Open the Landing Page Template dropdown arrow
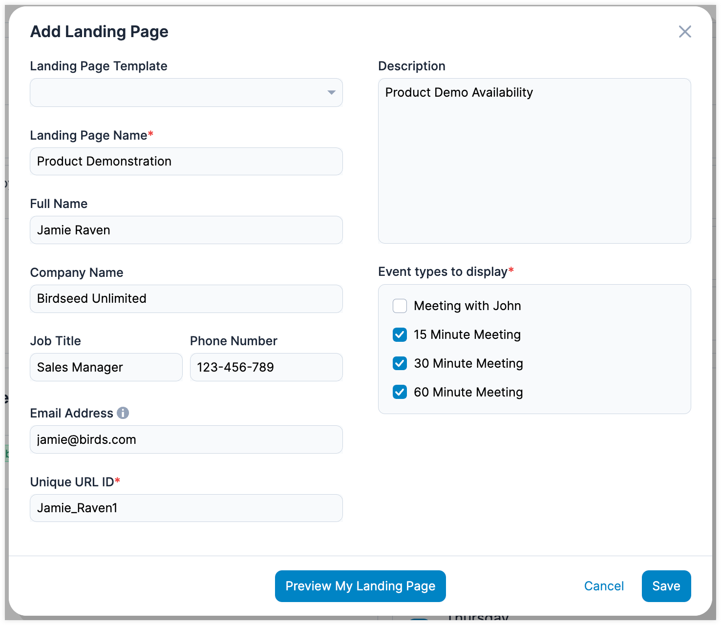Screen dimensions: 721x625 [x=331, y=93]
